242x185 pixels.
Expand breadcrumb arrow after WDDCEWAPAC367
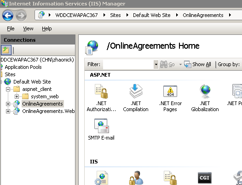click(104, 15)
